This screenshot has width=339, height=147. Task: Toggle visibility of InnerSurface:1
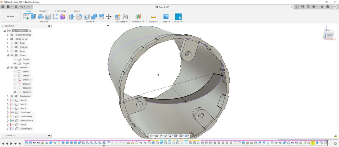tap(12, 121)
